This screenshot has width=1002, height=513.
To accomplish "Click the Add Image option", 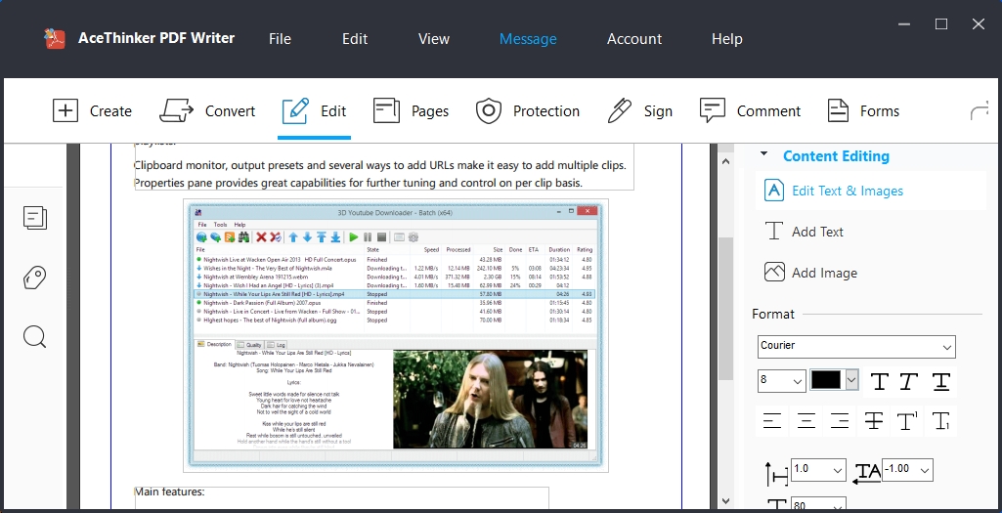I will (811, 273).
